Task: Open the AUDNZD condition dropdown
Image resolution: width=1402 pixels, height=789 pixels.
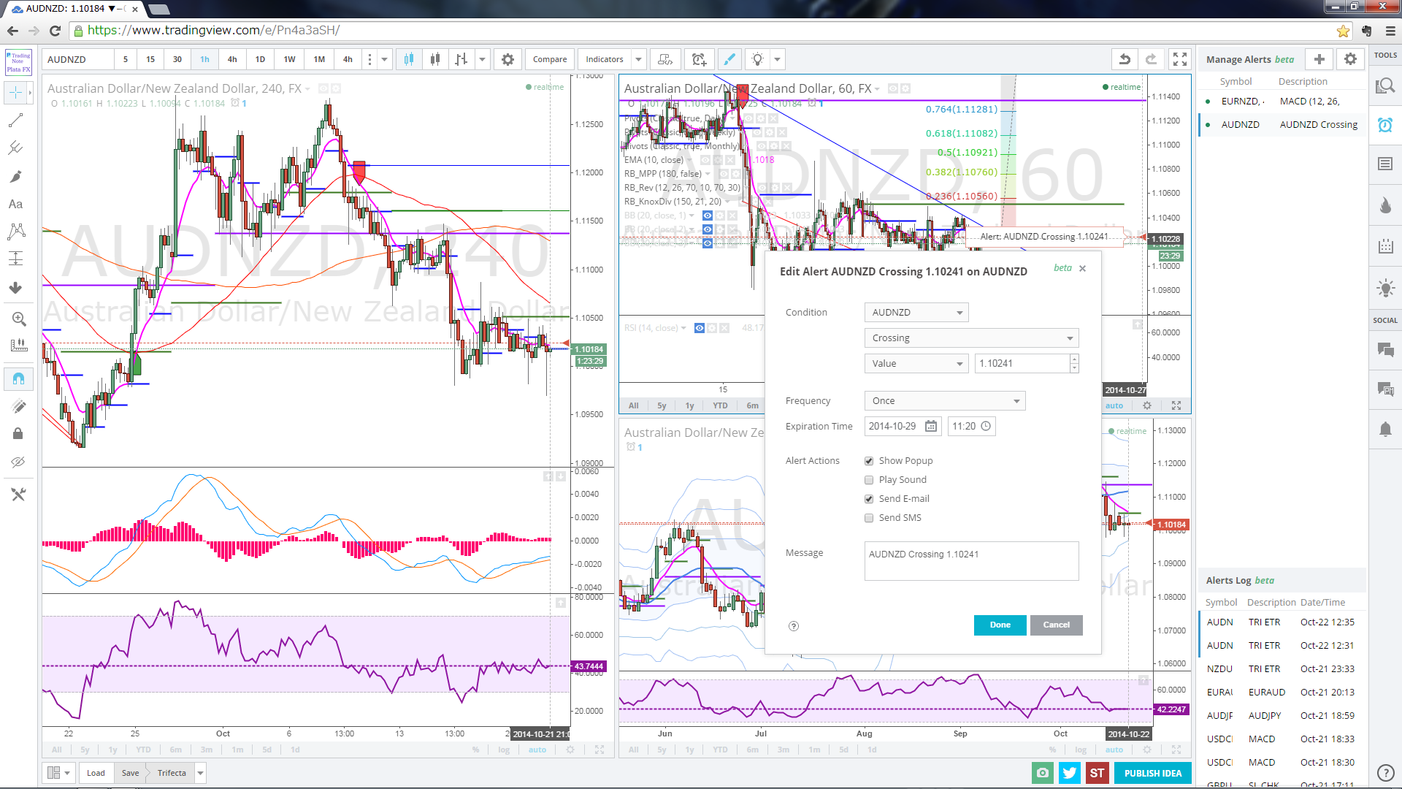Action: point(916,313)
